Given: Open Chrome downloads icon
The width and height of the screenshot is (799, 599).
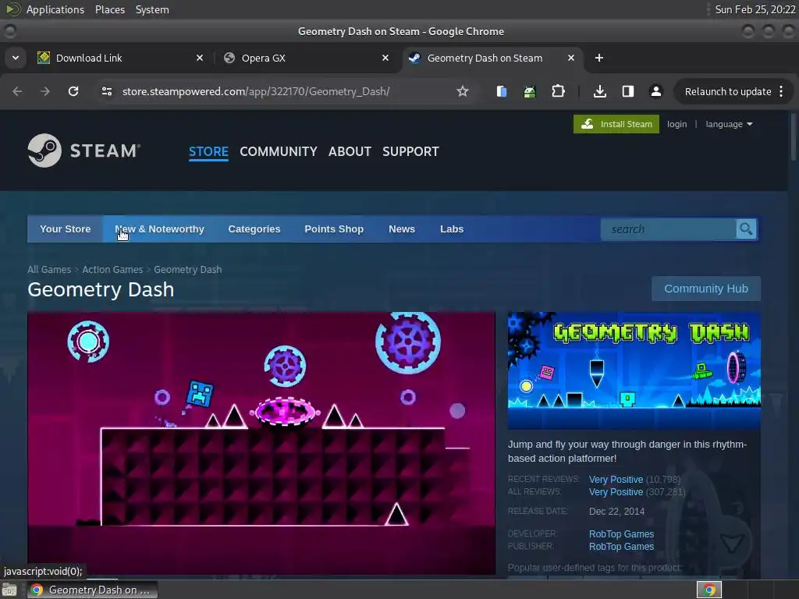Looking at the screenshot, I should pos(600,91).
